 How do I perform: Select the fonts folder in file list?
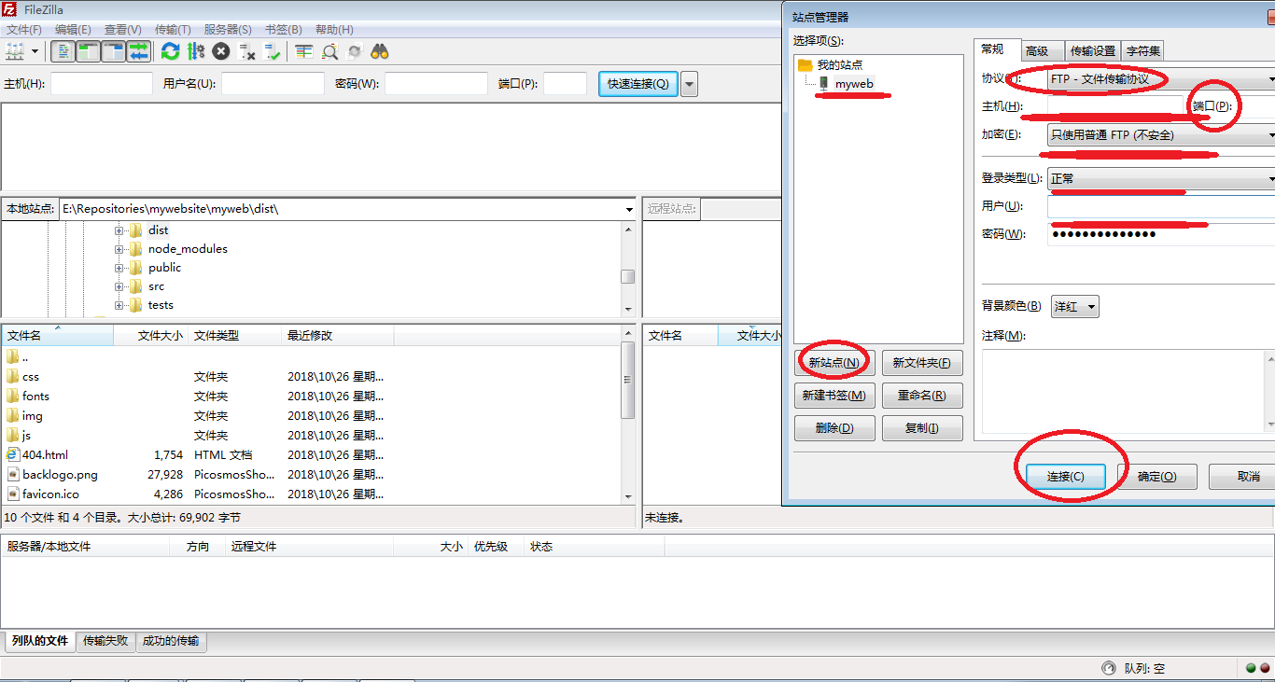tap(35, 397)
